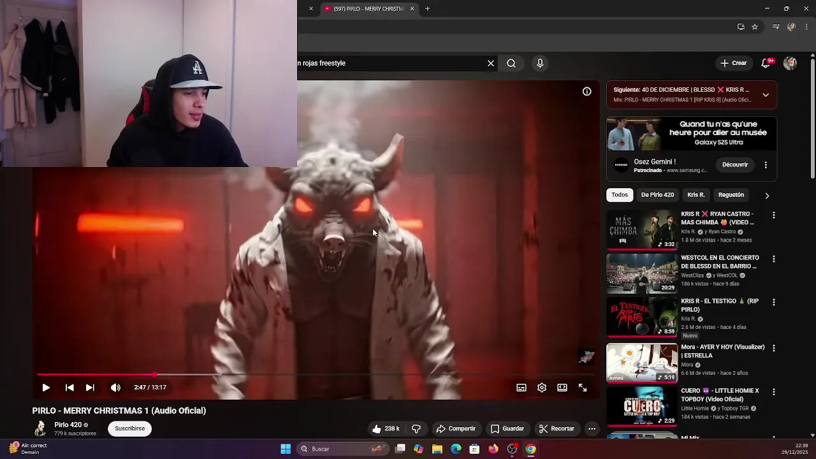Open File Explorer from taskbar

[437, 449]
